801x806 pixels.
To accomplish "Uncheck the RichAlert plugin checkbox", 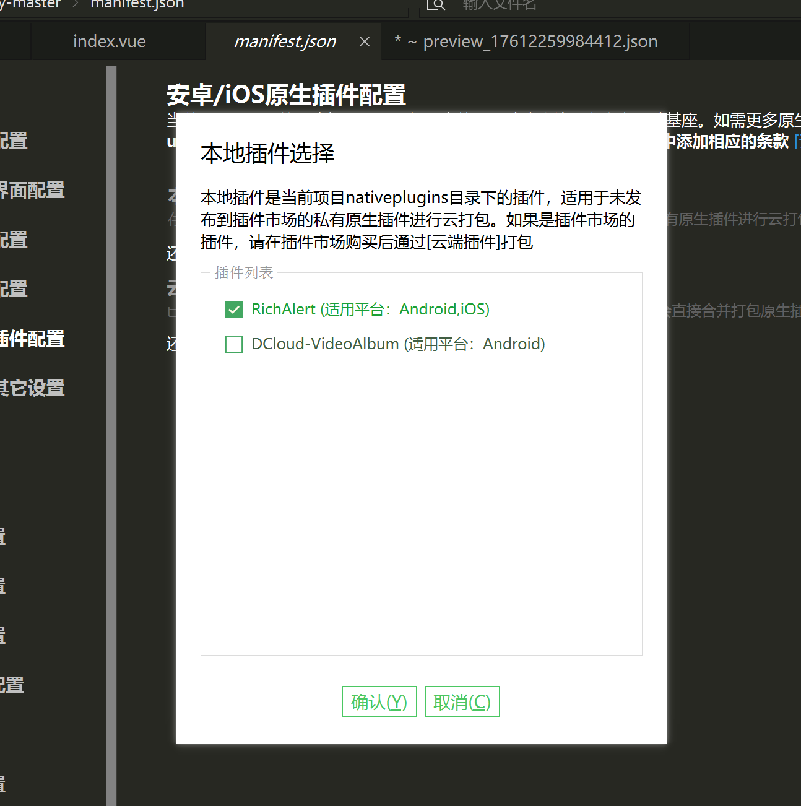I will [234, 310].
